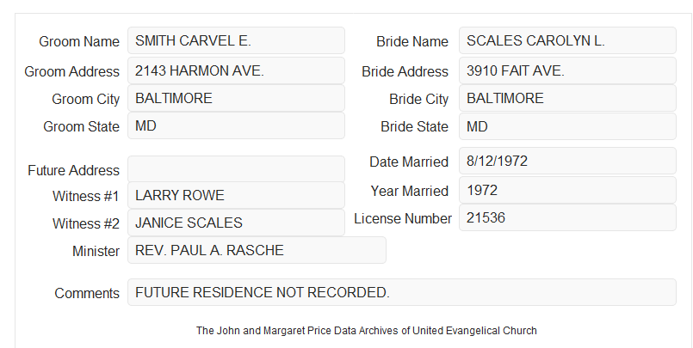
Task: Select the Bride City field
Action: point(567,98)
